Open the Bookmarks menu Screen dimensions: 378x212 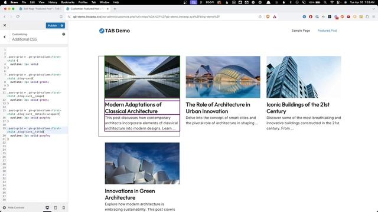[x=68, y=2]
